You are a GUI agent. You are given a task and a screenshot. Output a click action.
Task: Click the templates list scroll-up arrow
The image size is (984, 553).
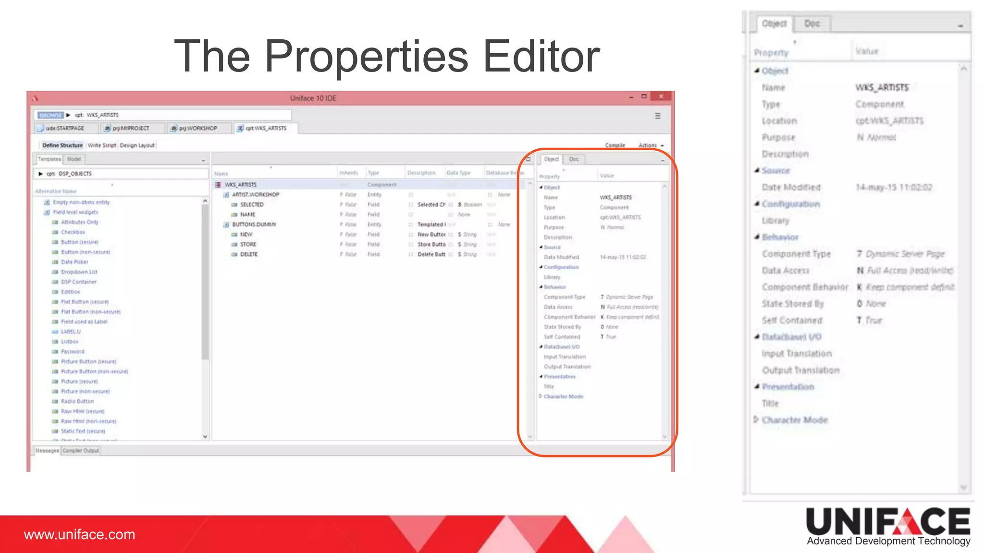205,201
